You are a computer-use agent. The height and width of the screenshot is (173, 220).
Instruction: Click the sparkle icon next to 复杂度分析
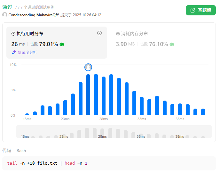coord(14,52)
